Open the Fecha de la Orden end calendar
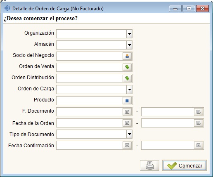This screenshot has width=213, height=177. point(199,123)
